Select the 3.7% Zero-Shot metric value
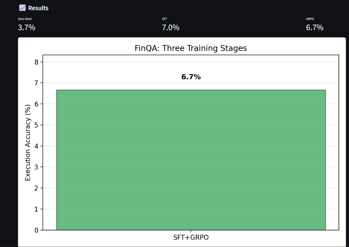349x247 pixels. [27, 28]
